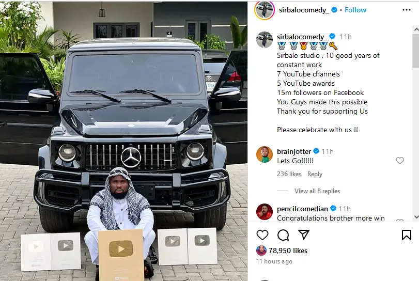The height and width of the screenshot is (281, 419).
Task: Open the sirbalocomedy_ username in header
Action: (x=304, y=10)
